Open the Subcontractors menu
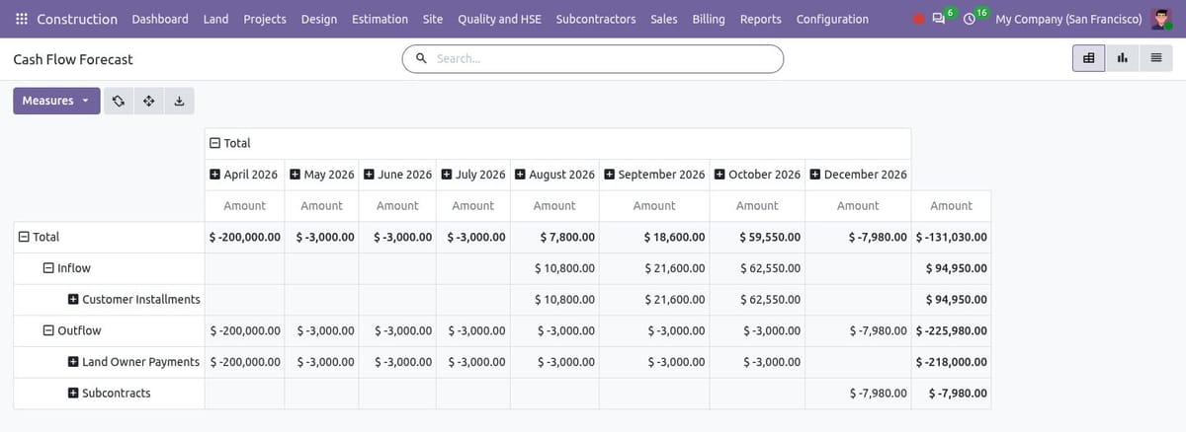The width and height of the screenshot is (1186, 432). point(596,19)
